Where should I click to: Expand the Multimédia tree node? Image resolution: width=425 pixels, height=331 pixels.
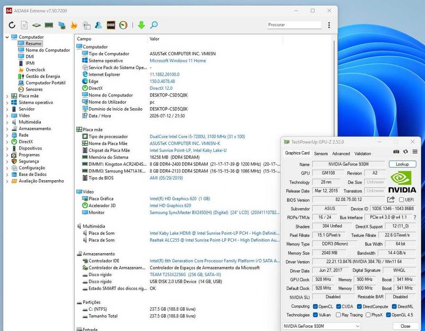pos(7,122)
